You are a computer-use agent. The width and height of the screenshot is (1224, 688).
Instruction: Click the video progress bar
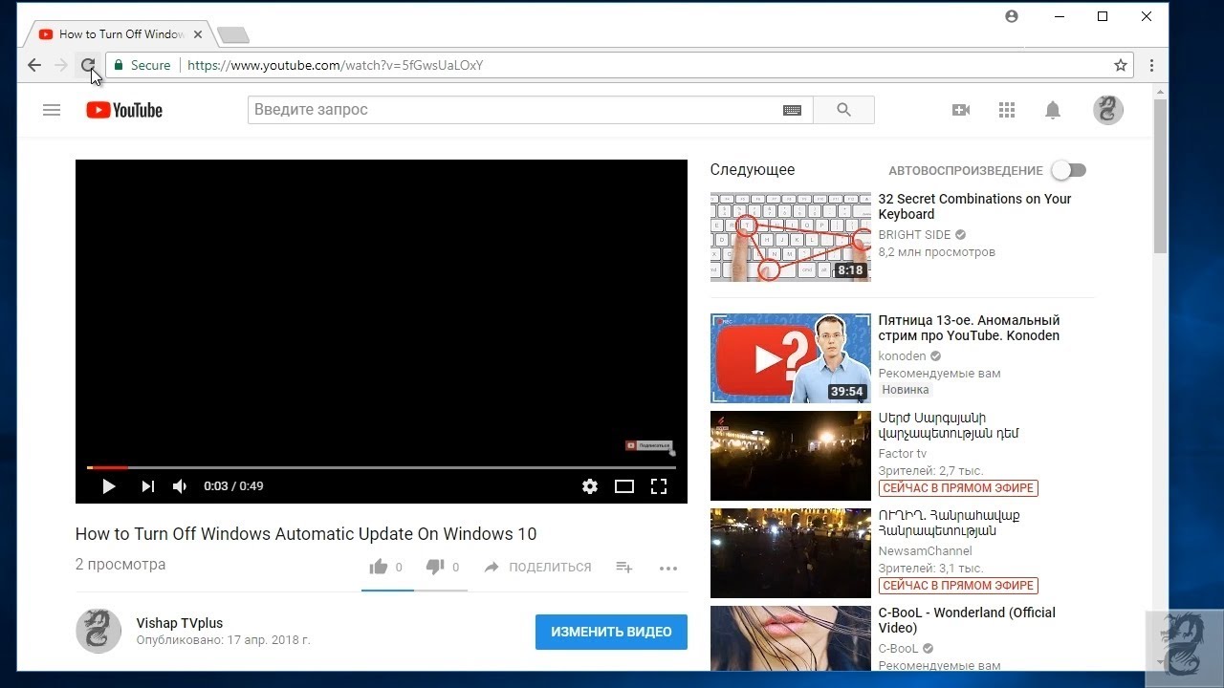[x=382, y=467]
